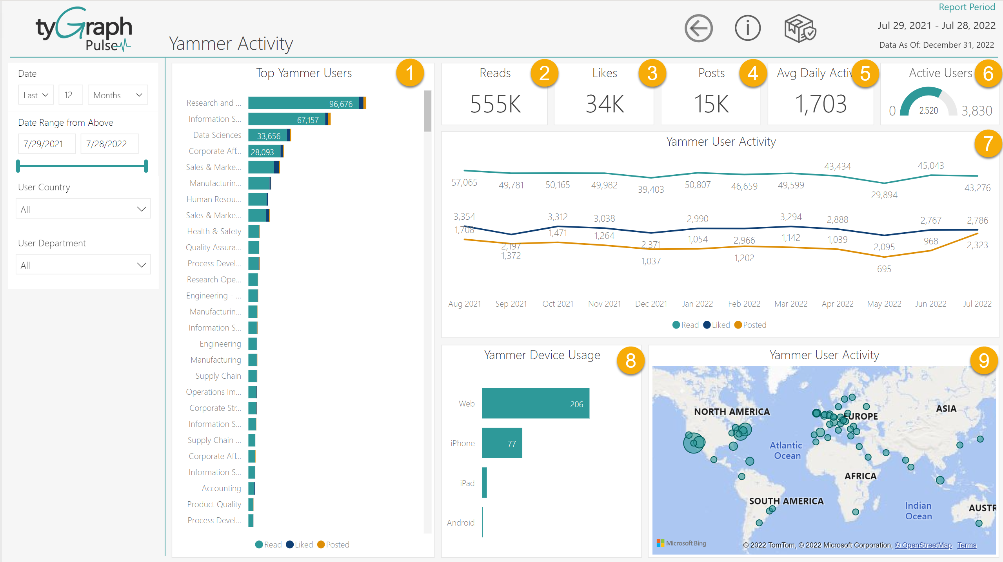Click the package checkmark icon
The width and height of the screenshot is (1003, 562).
click(800, 28)
